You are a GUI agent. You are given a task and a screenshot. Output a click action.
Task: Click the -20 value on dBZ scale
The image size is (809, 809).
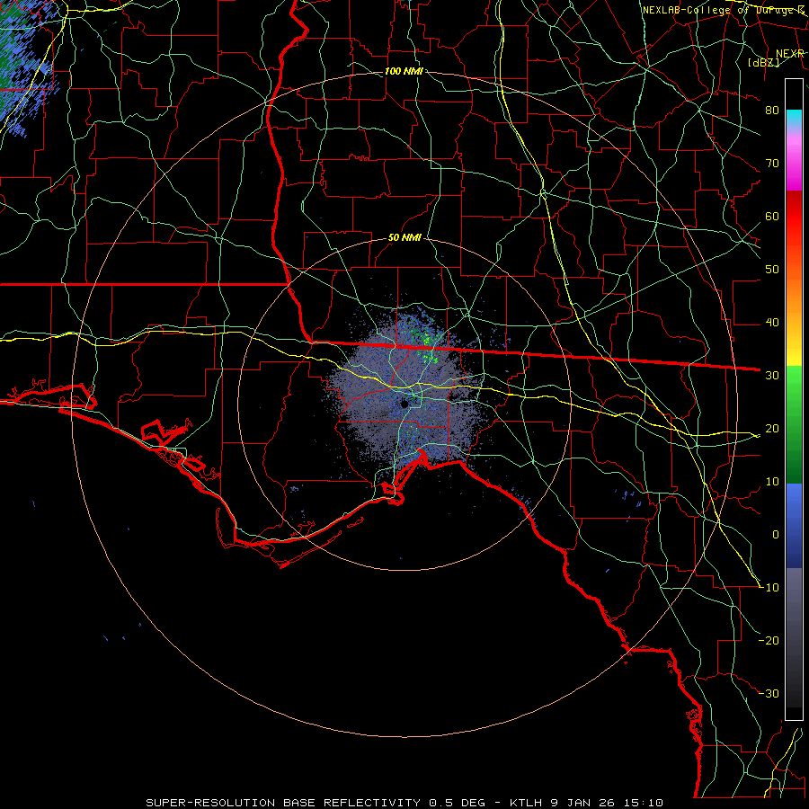click(x=769, y=641)
